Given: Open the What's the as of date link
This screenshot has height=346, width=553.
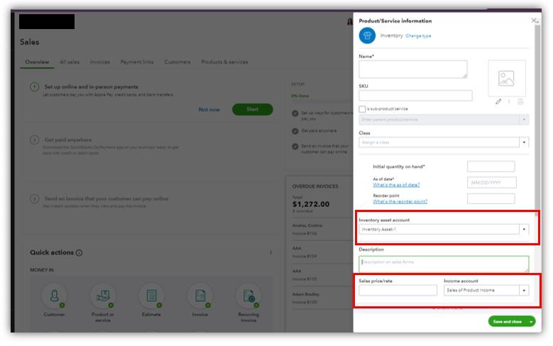Looking at the screenshot, I should tap(396, 185).
